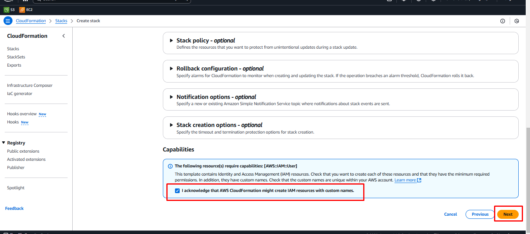
Task: Open Infrastructure Composer from sidebar
Action: (x=30, y=85)
